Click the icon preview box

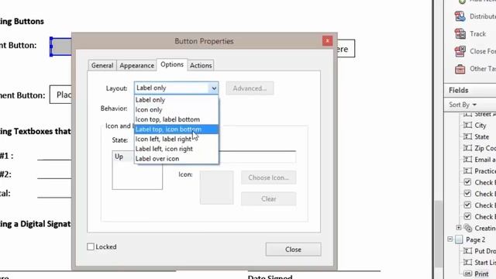(x=217, y=188)
